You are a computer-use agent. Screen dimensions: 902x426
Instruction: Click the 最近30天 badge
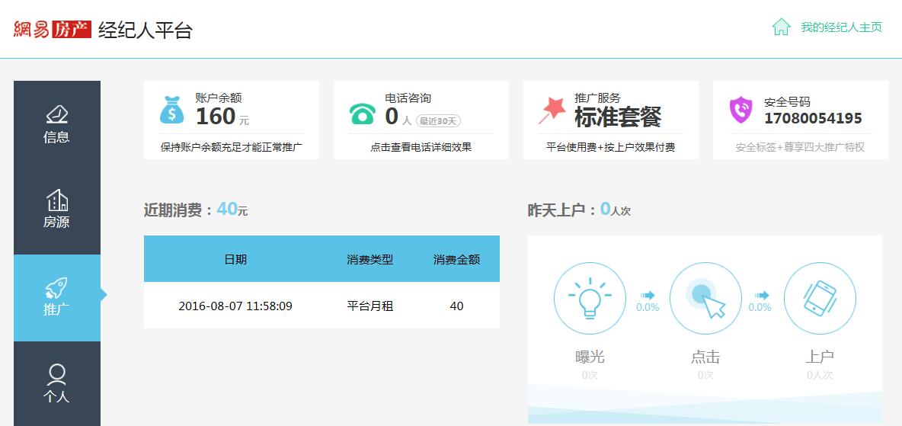pyautogui.click(x=438, y=120)
